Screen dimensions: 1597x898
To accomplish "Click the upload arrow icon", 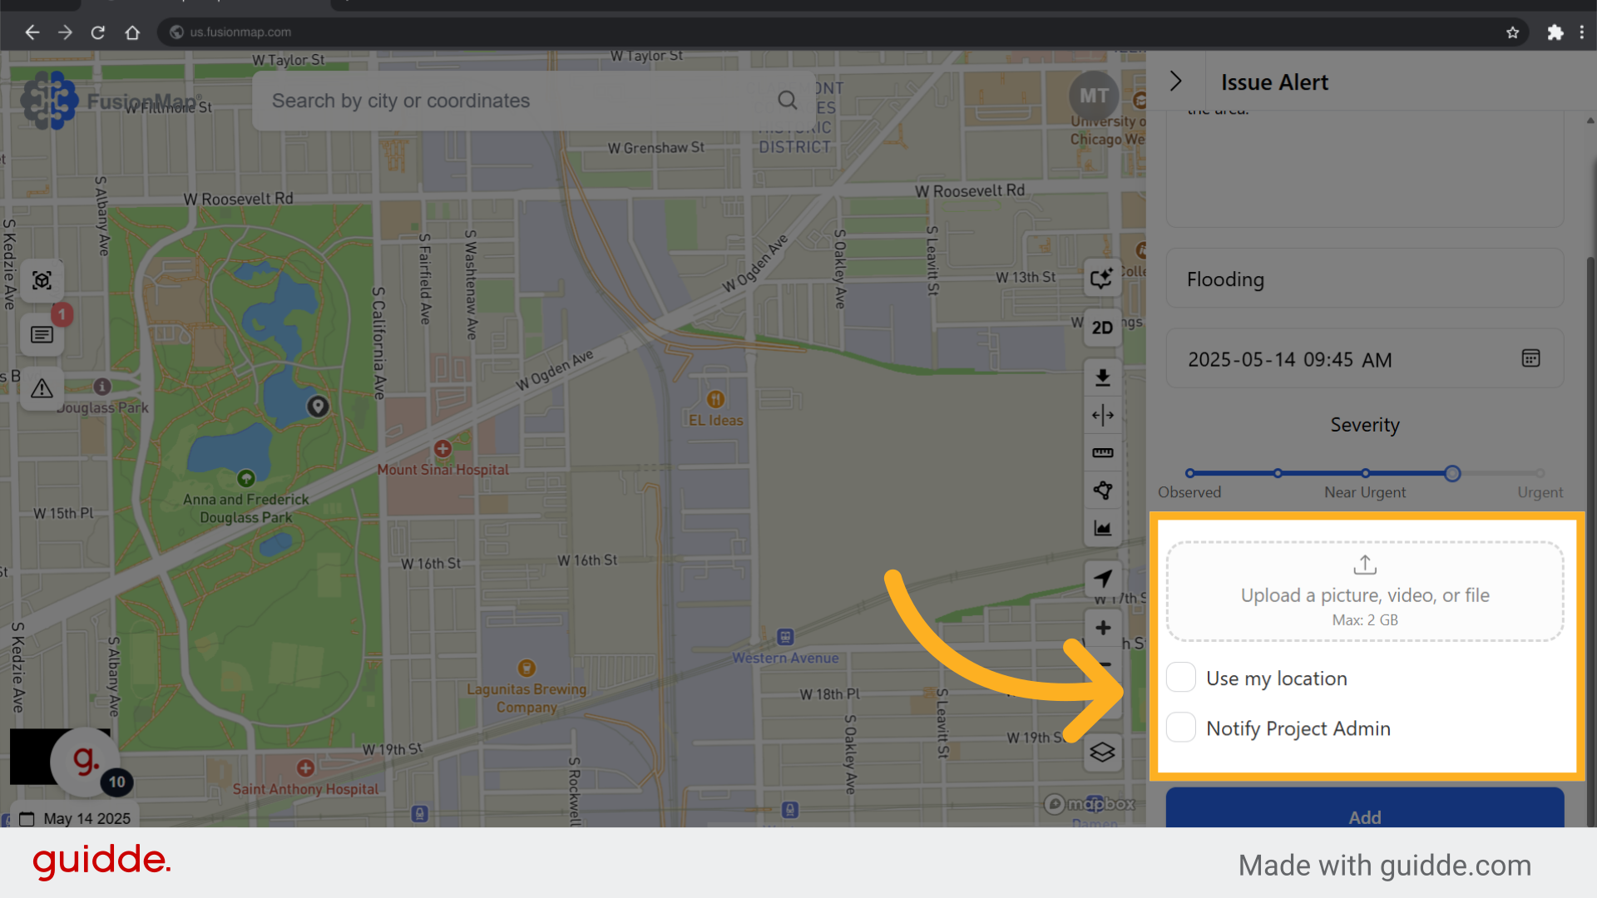I will [x=1365, y=565].
